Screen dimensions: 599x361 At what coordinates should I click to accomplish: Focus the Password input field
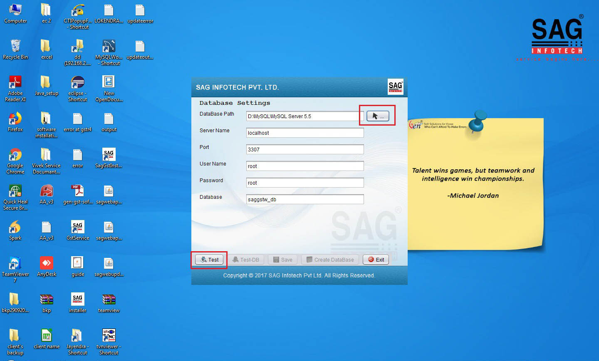pyautogui.click(x=305, y=183)
